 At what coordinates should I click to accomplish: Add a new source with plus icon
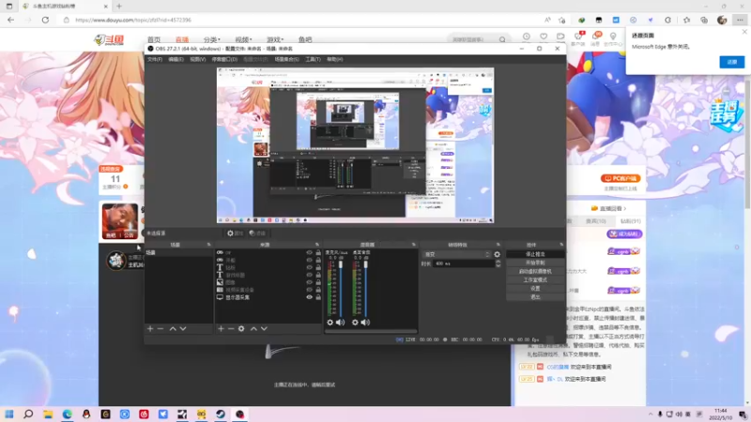tap(221, 329)
